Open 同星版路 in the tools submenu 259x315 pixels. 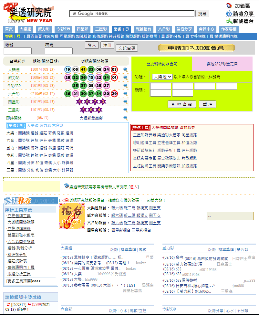[x=67, y=37]
